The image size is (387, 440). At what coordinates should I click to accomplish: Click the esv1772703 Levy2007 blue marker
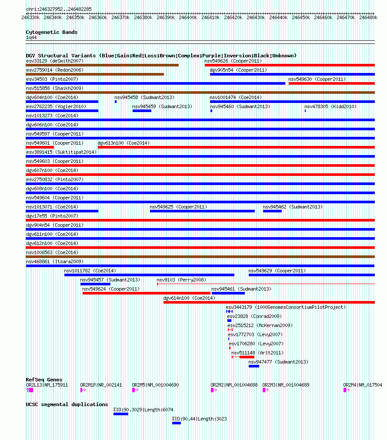(229, 339)
